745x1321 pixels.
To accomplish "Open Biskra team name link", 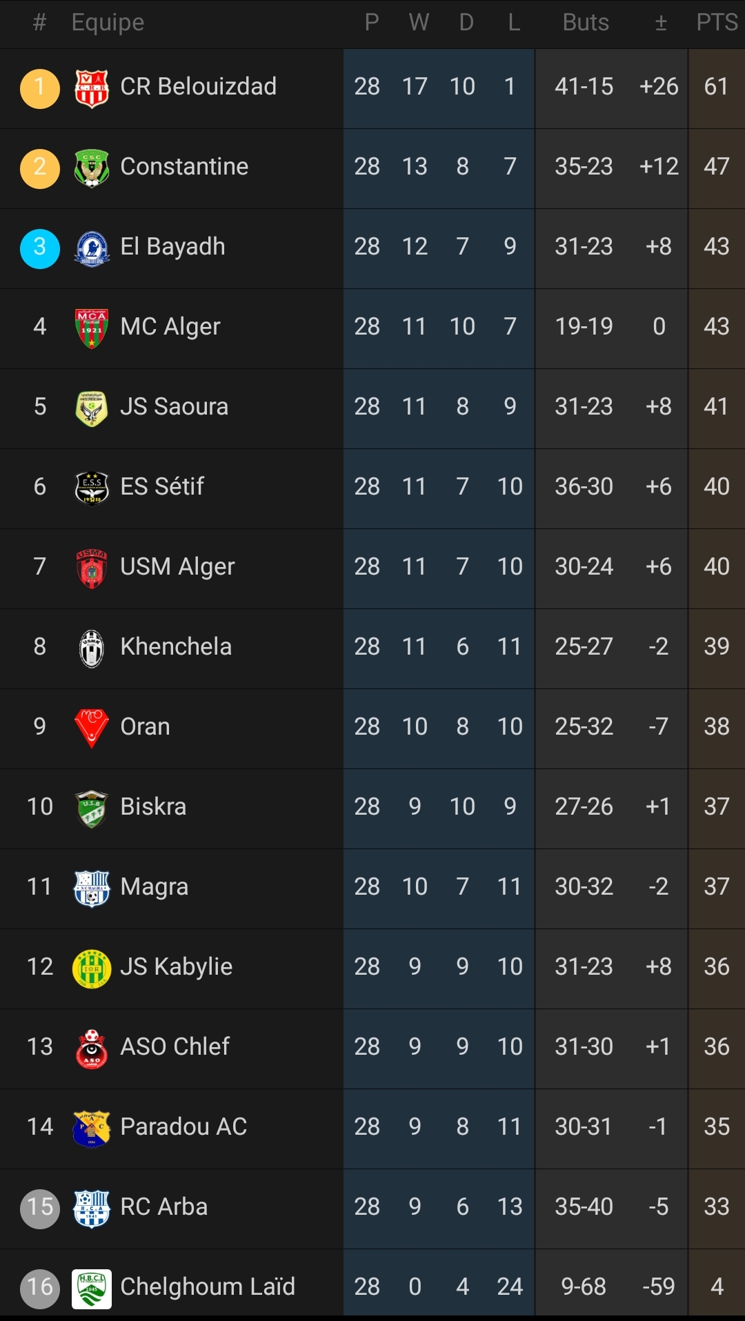I will point(153,806).
